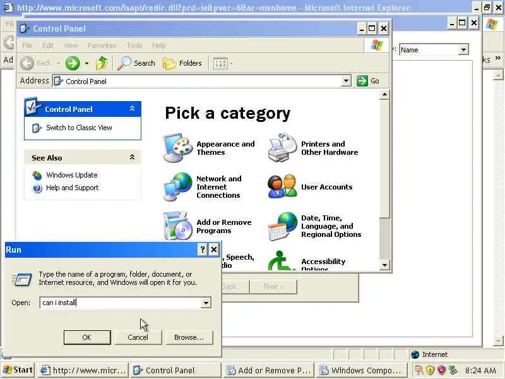
Task: Click the red shield tray icon
Action: (x=441, y=370)
